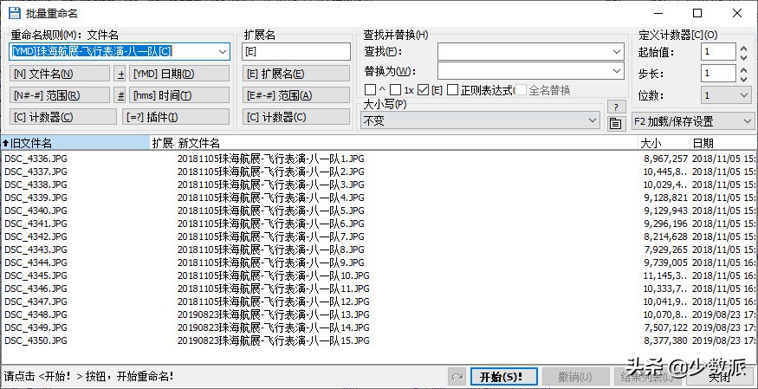This screenshot has width=758, height=389.
Task: Enable the 正则表达式 checkbox
Action: pos(453,90)
